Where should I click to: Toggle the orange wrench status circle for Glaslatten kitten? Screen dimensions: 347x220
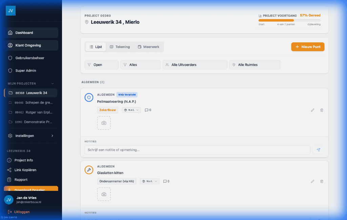tap(89, 170)
